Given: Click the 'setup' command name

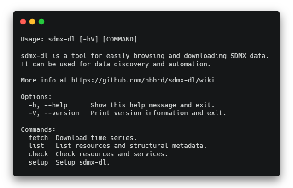Looking at the screenshot, I should click(x=38, y=162).
